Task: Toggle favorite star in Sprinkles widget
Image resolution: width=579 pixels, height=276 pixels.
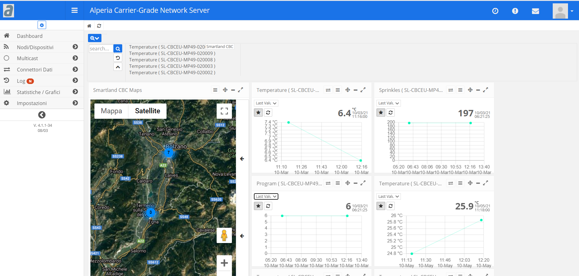Action: (x=381, y=112)
